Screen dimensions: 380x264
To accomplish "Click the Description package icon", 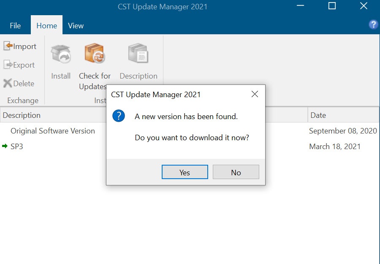I will point(138,53).
